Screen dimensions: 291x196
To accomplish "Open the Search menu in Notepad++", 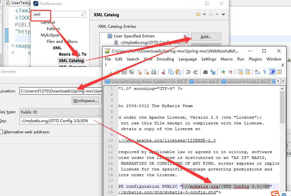I will pyautogui.click(x=133, y=59).
